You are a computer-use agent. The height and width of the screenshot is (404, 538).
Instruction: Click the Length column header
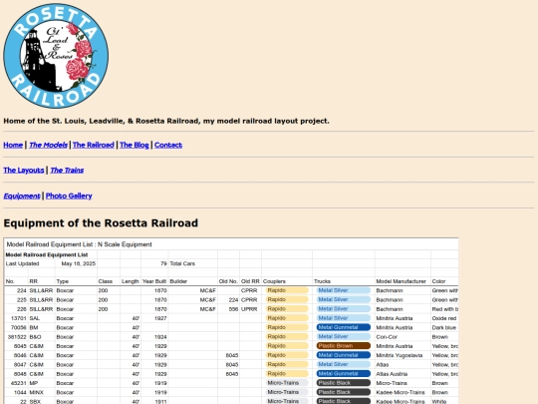pyautogui.click(x=131, y=281)
